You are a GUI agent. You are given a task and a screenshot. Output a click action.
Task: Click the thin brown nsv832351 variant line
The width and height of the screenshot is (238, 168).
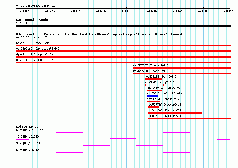click(123, 40)
